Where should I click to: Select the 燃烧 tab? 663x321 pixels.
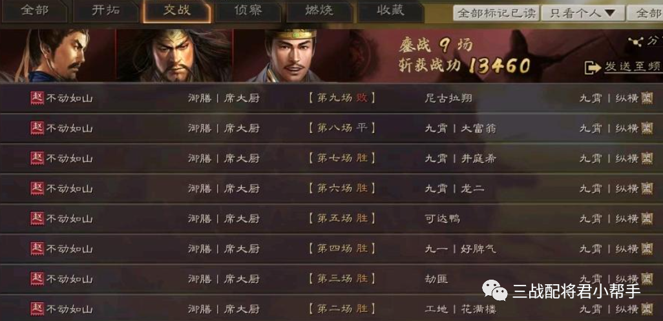319,12
